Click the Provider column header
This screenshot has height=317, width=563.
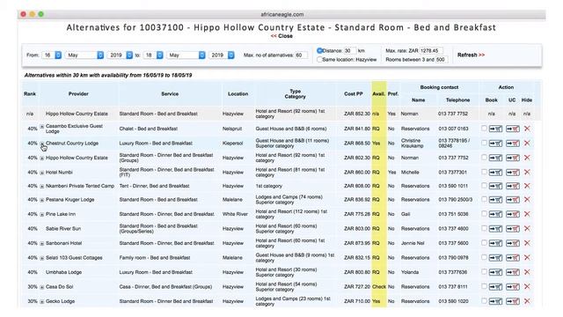78,94
